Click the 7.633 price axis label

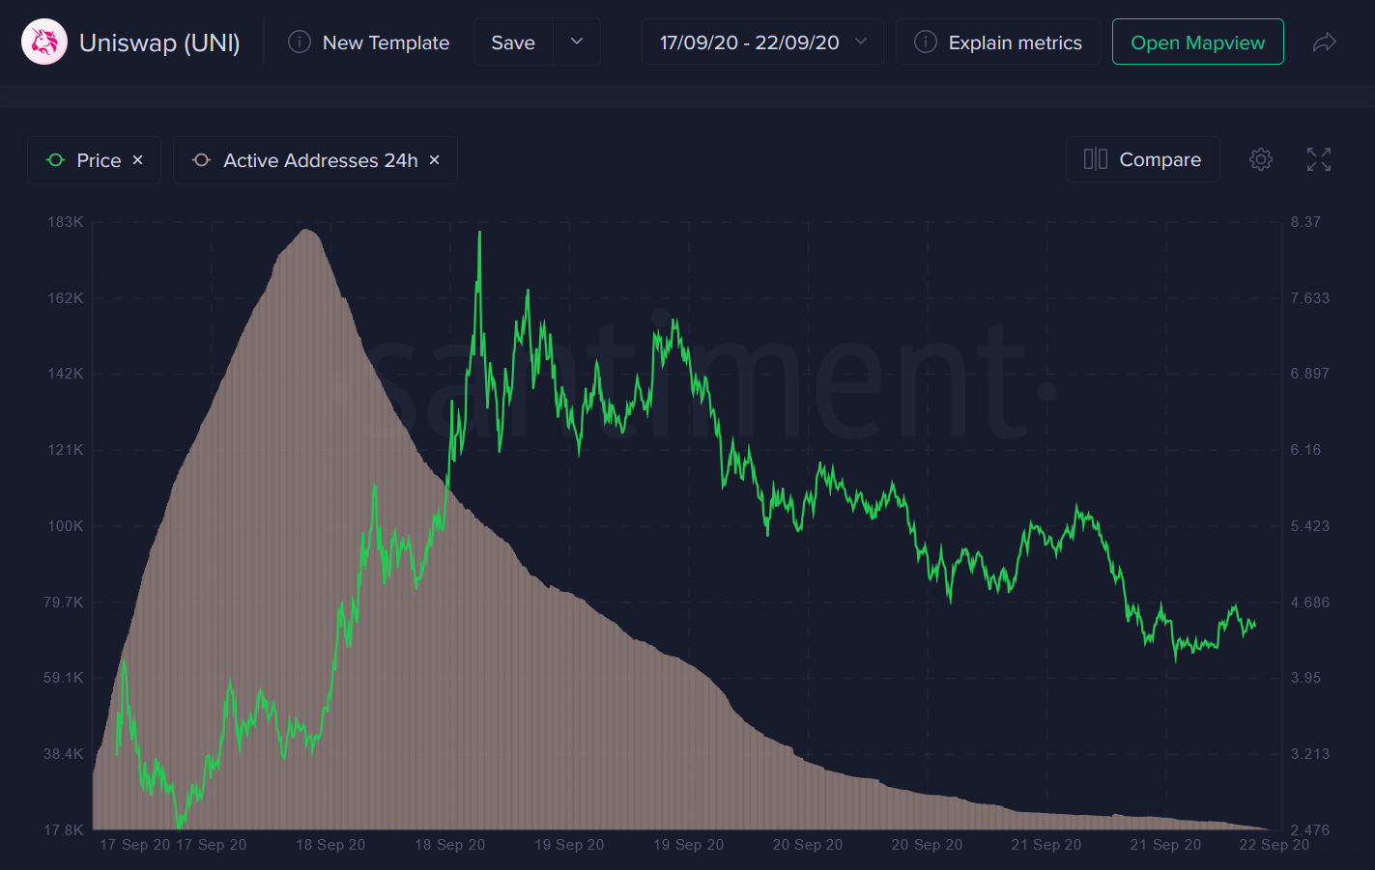1310,298
